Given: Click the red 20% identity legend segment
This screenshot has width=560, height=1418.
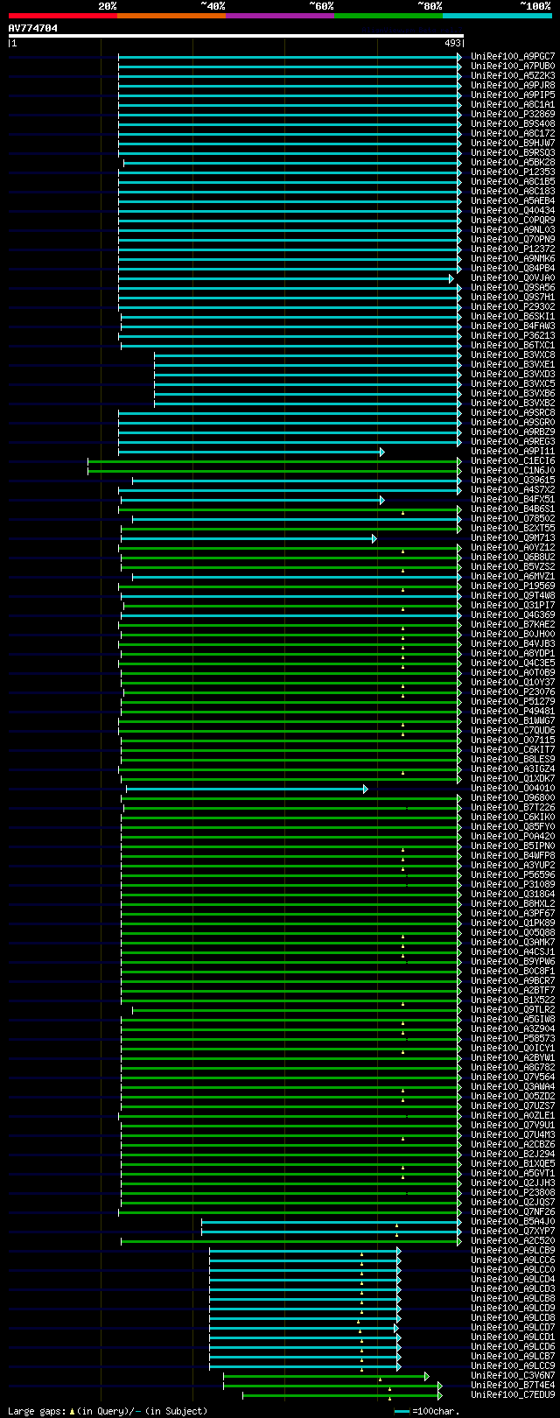Looking at the screenshot, I should tap(62, 16).
